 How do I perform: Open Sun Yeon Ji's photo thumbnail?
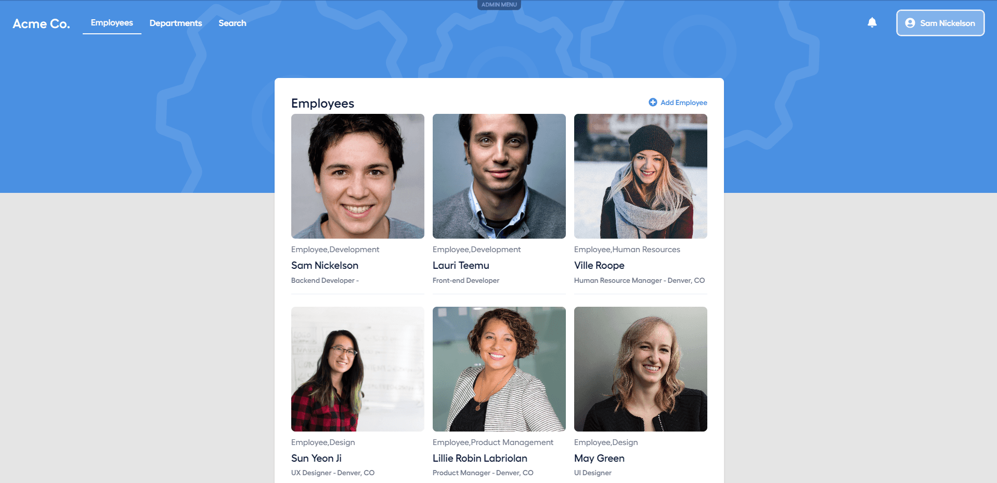click(358, 369)
